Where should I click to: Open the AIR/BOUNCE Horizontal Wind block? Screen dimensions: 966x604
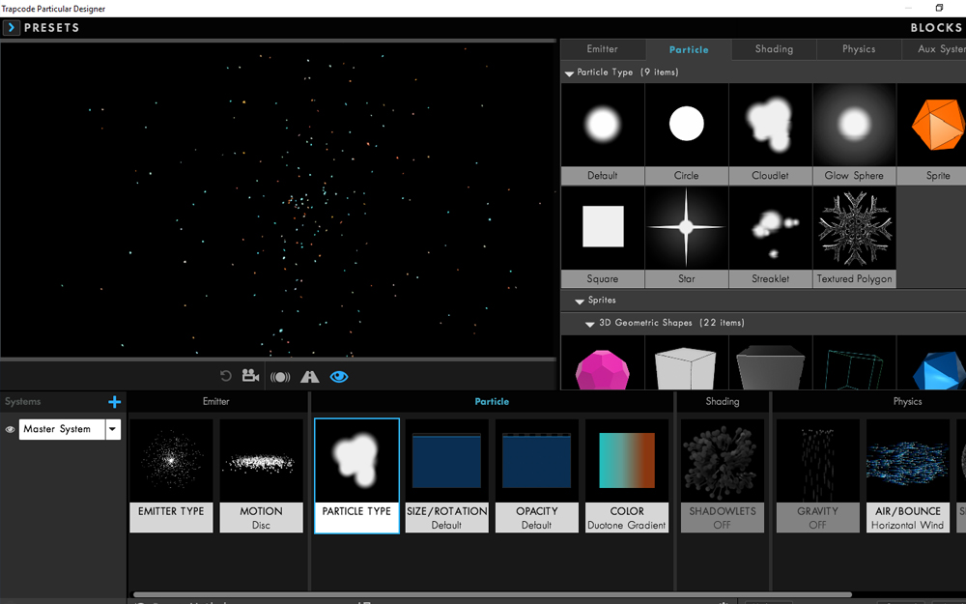tap(907, 475)
